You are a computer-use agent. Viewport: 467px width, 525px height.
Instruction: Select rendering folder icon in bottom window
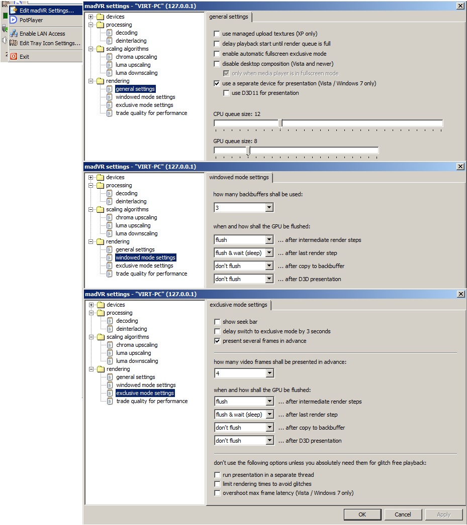tap(101, 369)
